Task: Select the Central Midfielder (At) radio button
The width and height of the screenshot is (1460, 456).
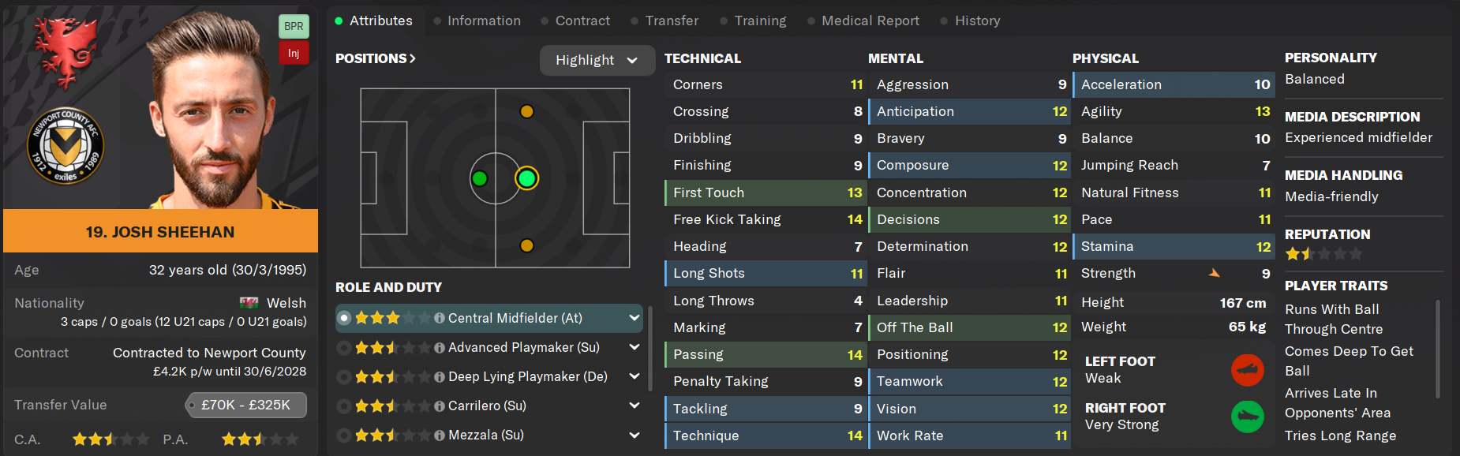Action: tap(344, 318)
